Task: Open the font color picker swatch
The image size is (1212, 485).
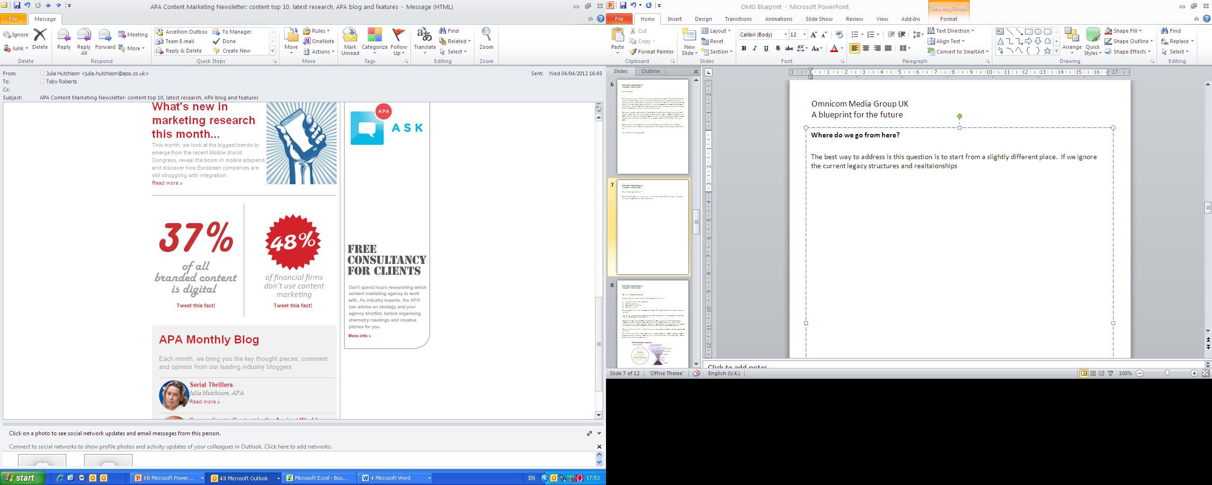Action: [834, 48]
